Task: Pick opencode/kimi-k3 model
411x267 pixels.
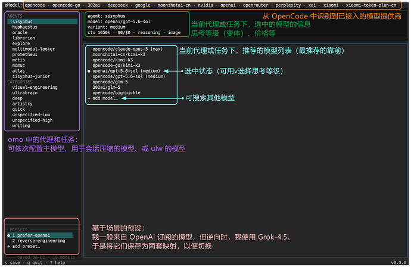Action: (113, 60)
